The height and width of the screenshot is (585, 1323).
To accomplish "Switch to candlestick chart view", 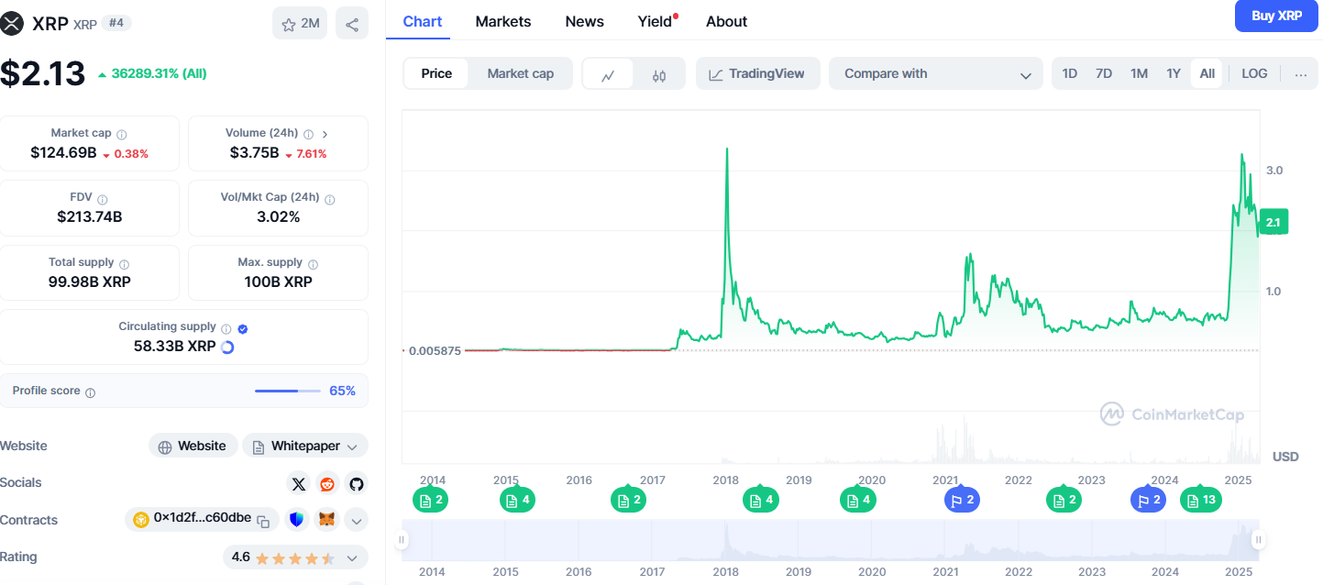I will tap(659, 72).
